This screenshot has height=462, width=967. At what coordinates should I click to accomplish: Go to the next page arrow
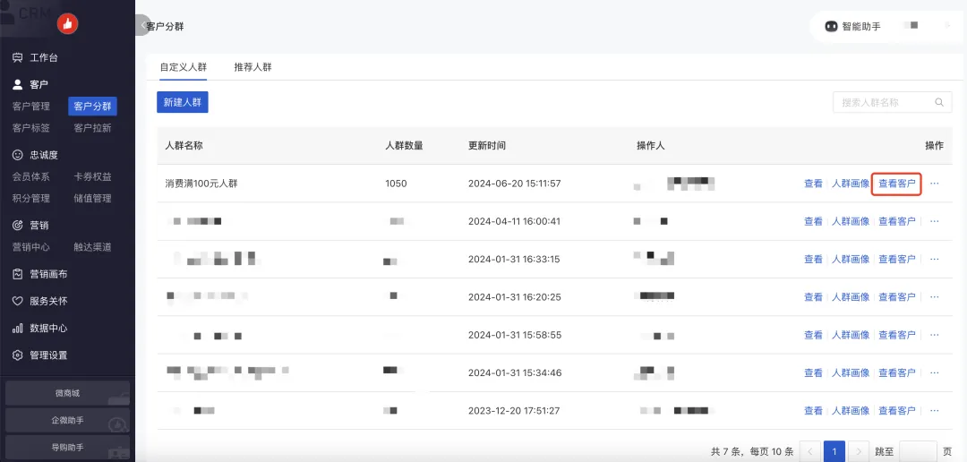click(x=859, y=452)
